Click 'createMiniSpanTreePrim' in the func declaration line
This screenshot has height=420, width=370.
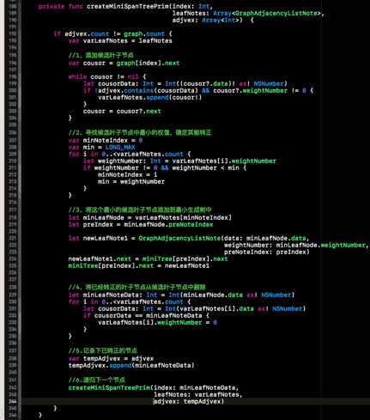128,6
